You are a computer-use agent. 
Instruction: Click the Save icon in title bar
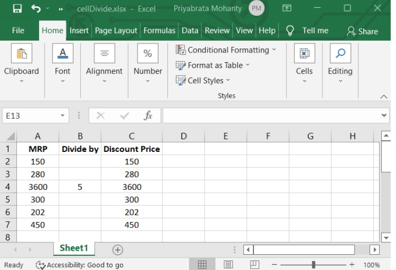pos(17,8)
